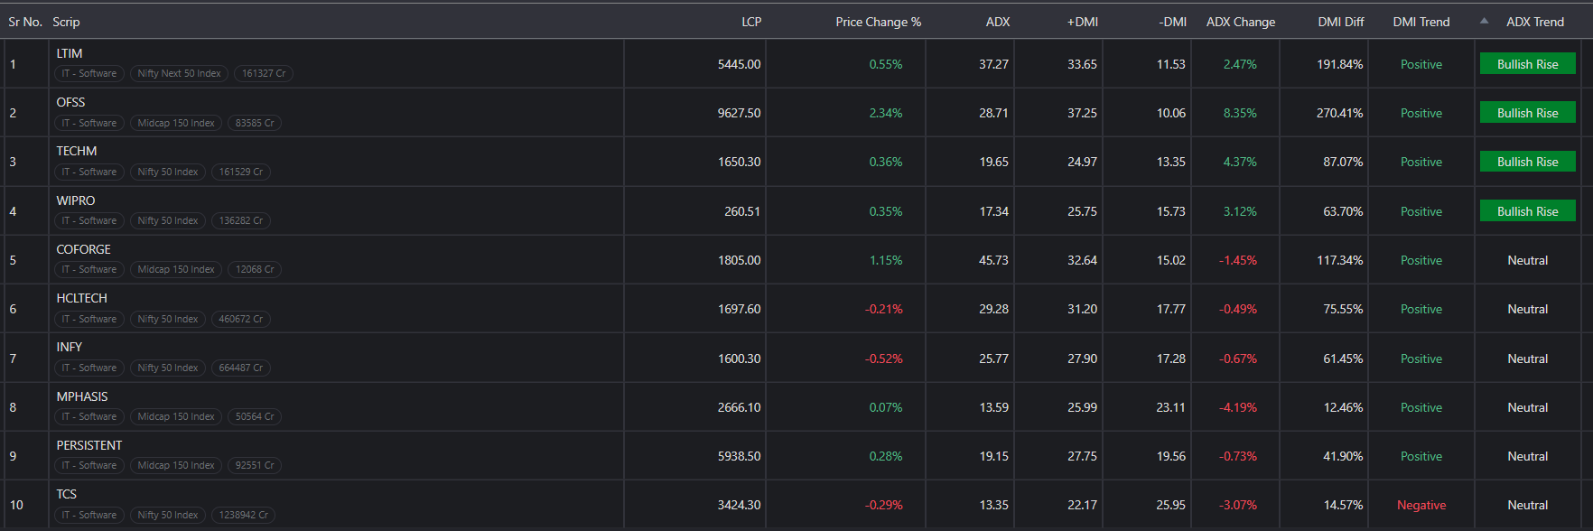Open the LTIM scrip
Screen dimensions: 1593x531
[70, 53]
